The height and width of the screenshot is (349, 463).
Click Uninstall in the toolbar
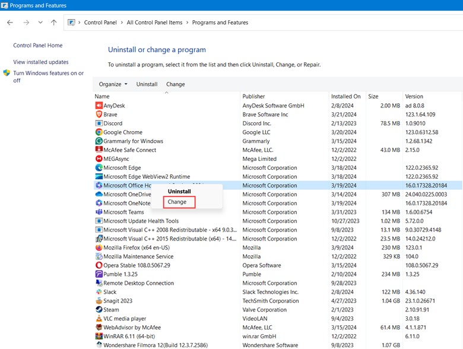147,84
